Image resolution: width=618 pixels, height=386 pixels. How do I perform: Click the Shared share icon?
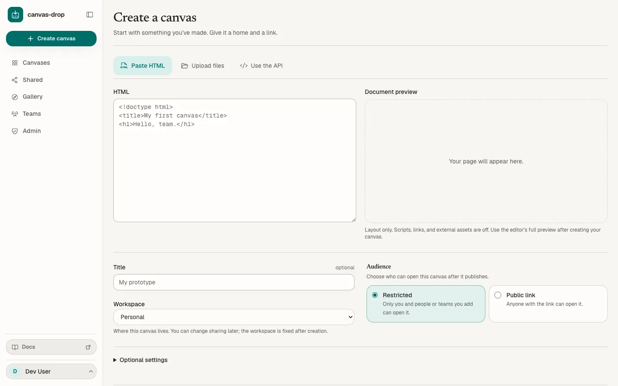point(15,80)
